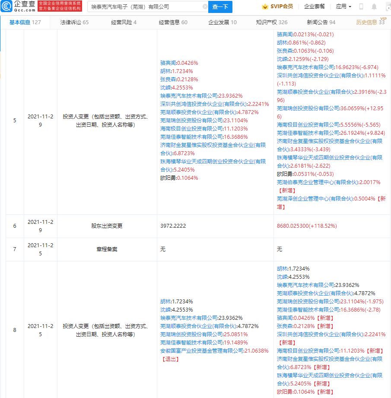This screenshot has width=391, height=398.
Task: Click the Qcc.com logo icon
Action: coord(6,6)
